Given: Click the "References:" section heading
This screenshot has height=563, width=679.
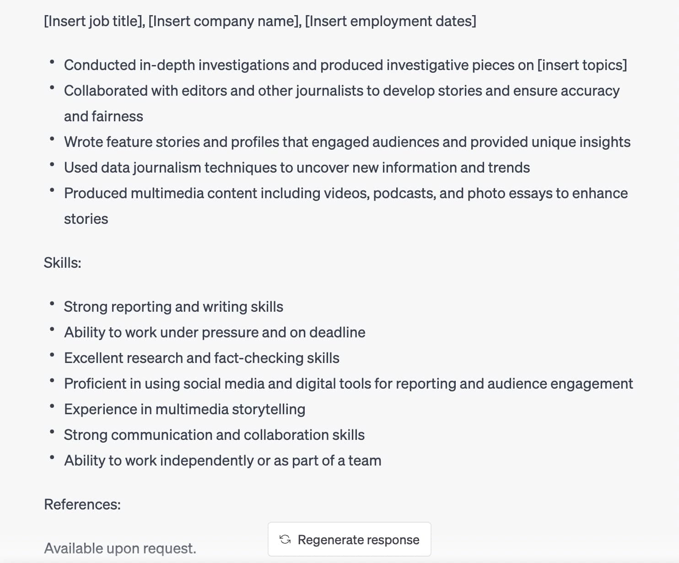Looking at the screenshot, I should pos(82,504).
